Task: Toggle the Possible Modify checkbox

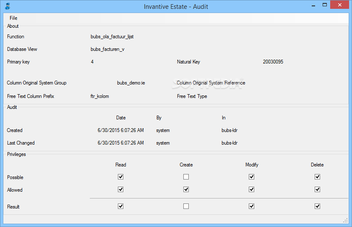Action: tap(251, 177)
